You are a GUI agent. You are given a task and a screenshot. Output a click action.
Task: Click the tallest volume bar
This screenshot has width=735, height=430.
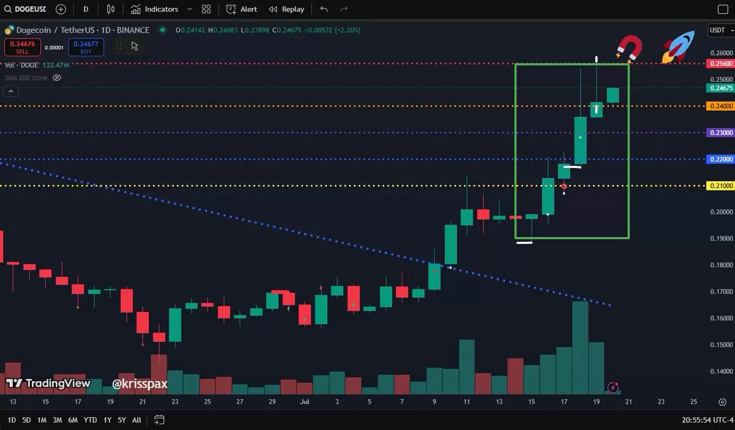click(x=580, y=347)
